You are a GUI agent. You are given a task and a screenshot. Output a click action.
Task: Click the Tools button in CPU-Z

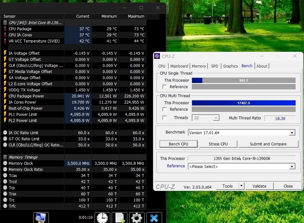pyautogui.click(x=228, y=186)
